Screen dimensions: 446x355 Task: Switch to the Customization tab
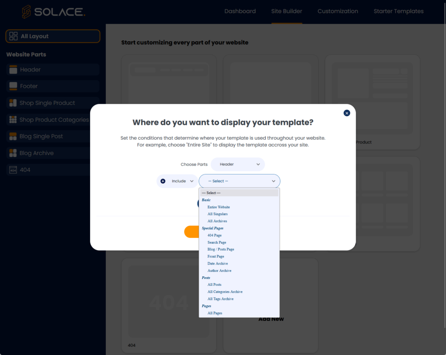pyautogui.click(x=338, y=11)
